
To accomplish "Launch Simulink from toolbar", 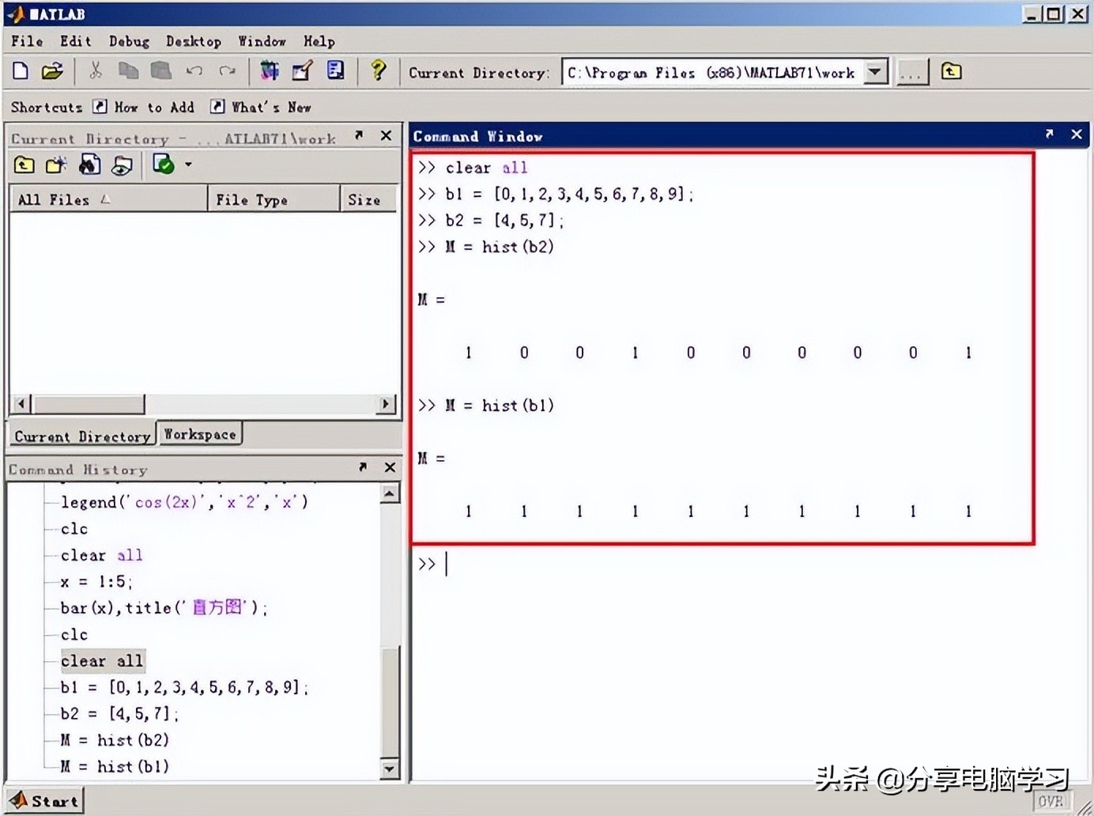I will coord(270,71).
